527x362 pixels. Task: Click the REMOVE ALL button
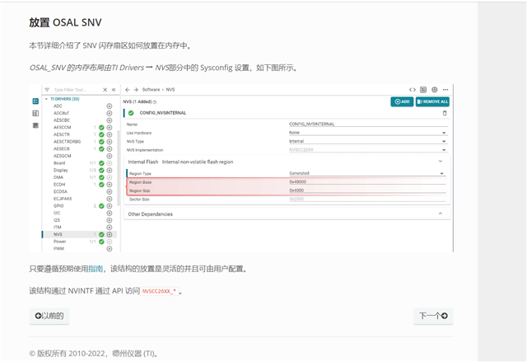[x=432, y=101]
